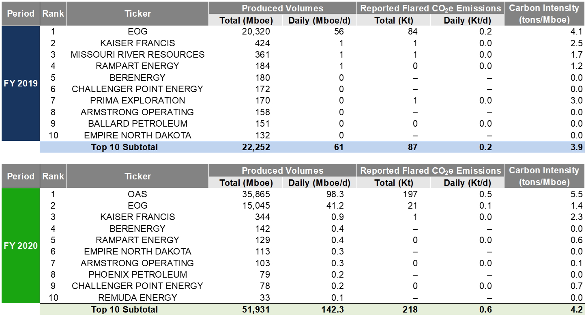Click Produced Volumes header in the top table
The image size is (586, 317).
pos(282,8)
